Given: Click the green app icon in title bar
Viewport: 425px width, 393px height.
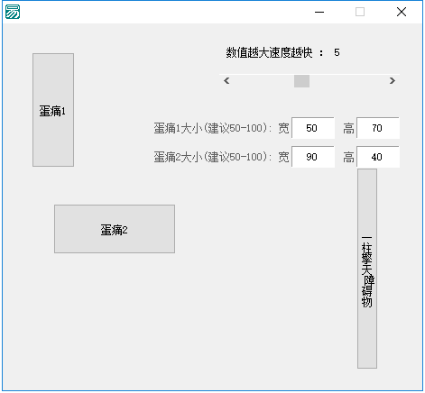Looking at the screenshot, I should pos(13,12).
